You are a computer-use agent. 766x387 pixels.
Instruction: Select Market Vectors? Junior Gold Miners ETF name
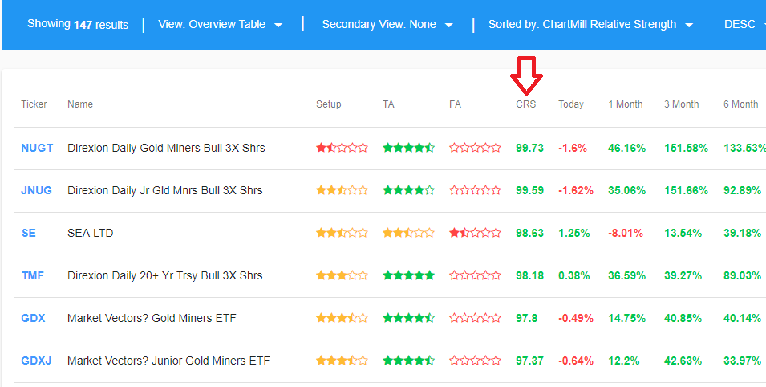click(x=168, y=361)
